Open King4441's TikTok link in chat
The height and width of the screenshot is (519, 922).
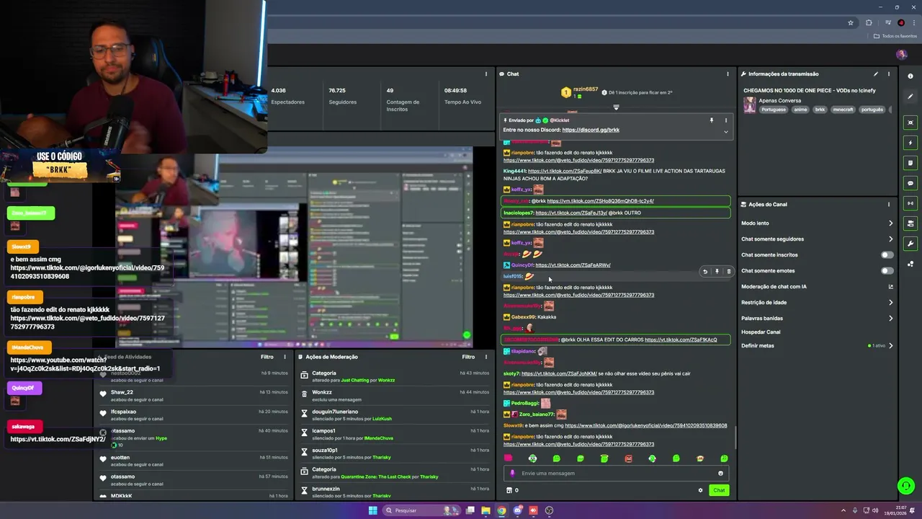[x=565, y=171]
